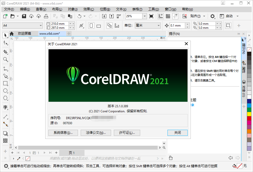Click the 关闭 button in the About dialog
Screen dimensions: 253x172
click(177, 133)
